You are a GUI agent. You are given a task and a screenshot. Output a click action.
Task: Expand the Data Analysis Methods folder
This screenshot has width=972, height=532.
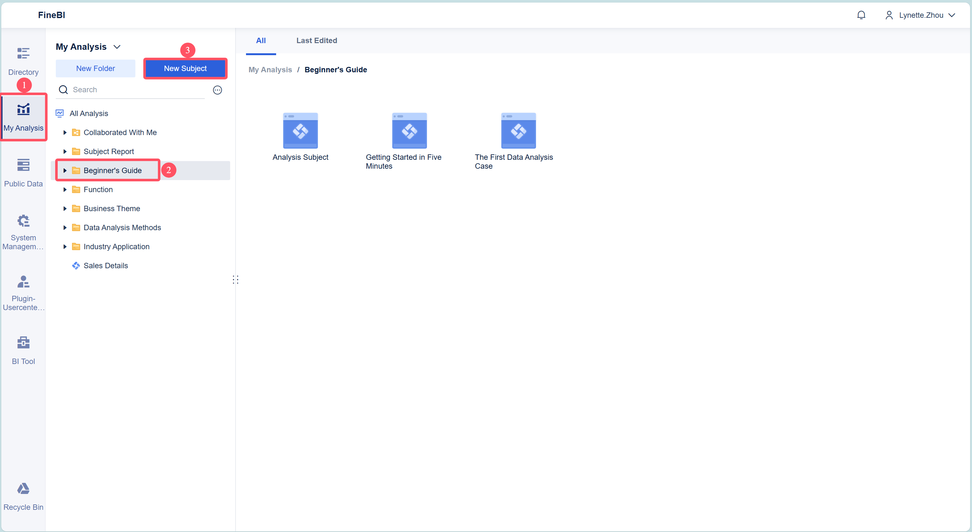tap(65, 228)
